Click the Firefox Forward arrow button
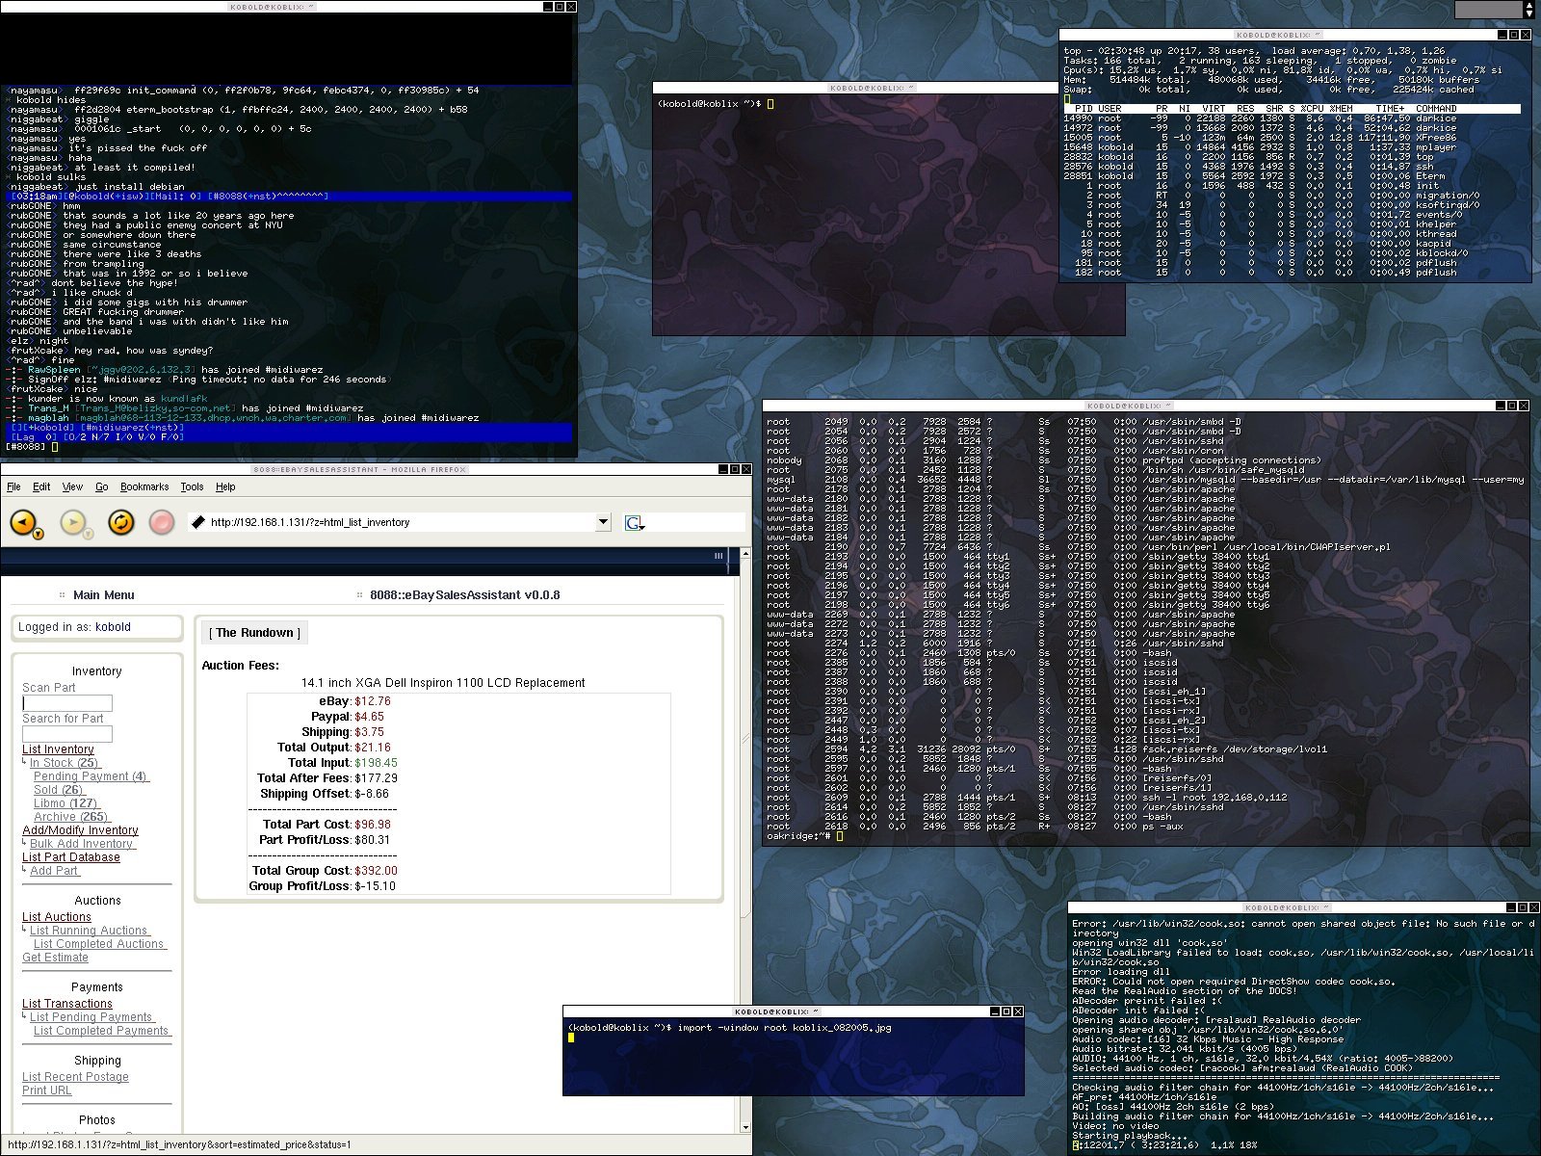The height and width of the screenshot is (1156, 1541). point(72,522)
